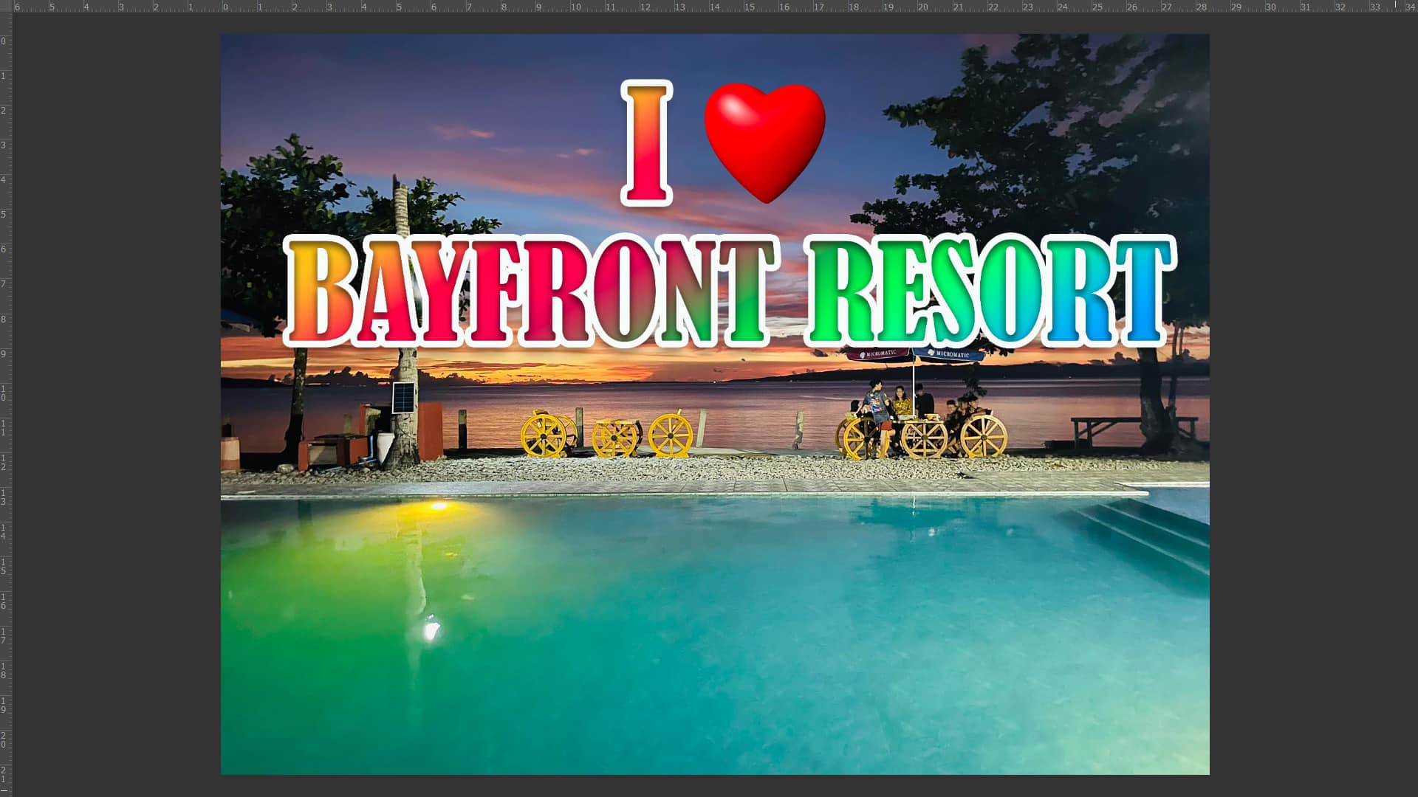Click the red heart shape on canvas
This screenshot has width=1418, height=797.
(x=764, y=140)
